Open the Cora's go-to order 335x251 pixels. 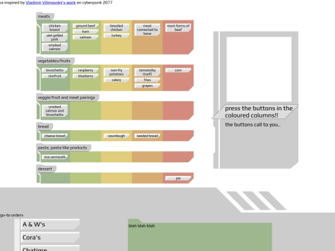tap(50, 237)
